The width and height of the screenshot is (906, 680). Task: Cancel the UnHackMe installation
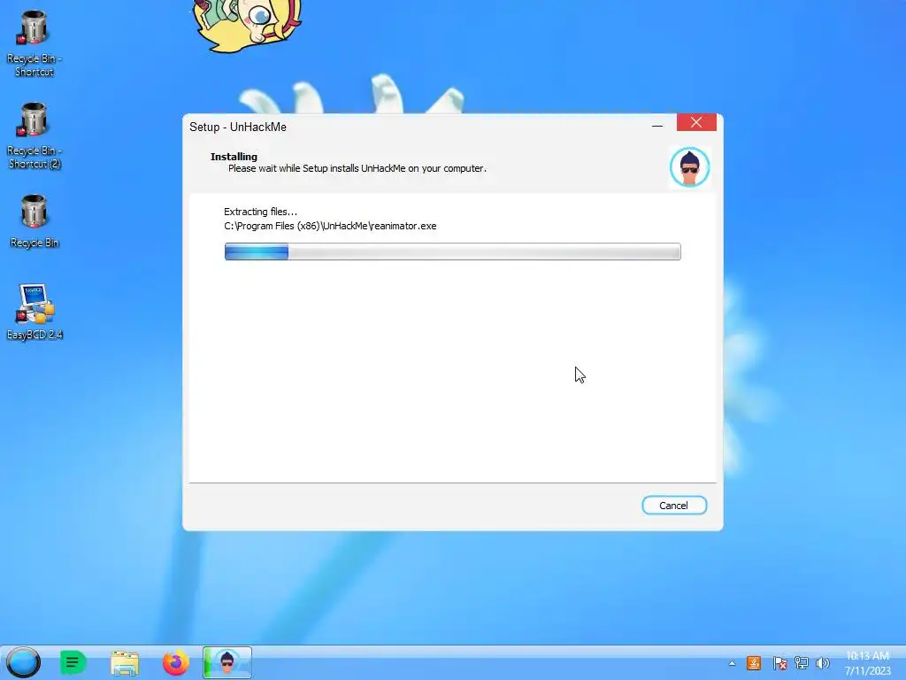coord(673,506)
